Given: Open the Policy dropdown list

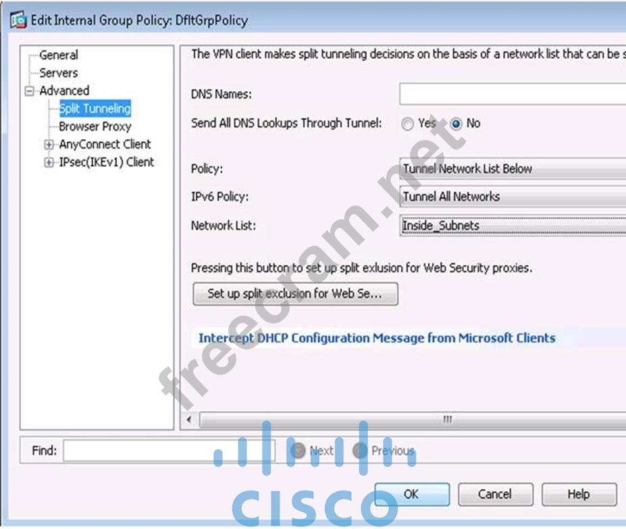Looking at the screenshot, I should 513,169.
